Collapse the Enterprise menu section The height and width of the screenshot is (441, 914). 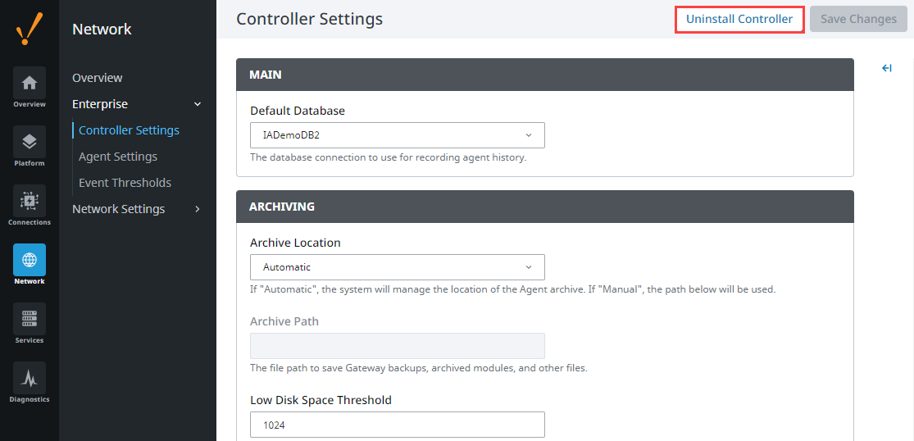198,104
